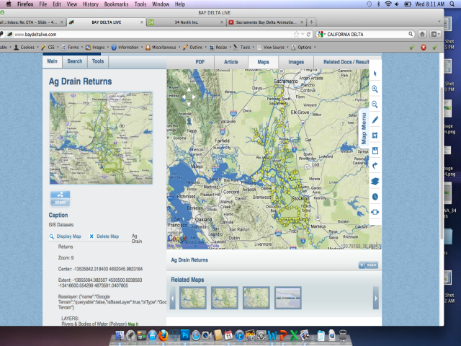Click the Delete Map link
Screen dimensions: 461x346
104,236
